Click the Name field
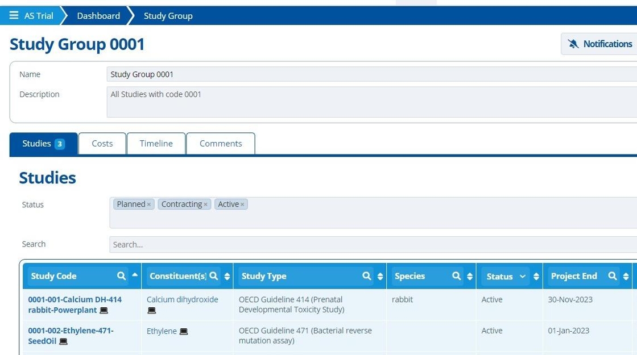Screen dimensions: 637x355 372,74
